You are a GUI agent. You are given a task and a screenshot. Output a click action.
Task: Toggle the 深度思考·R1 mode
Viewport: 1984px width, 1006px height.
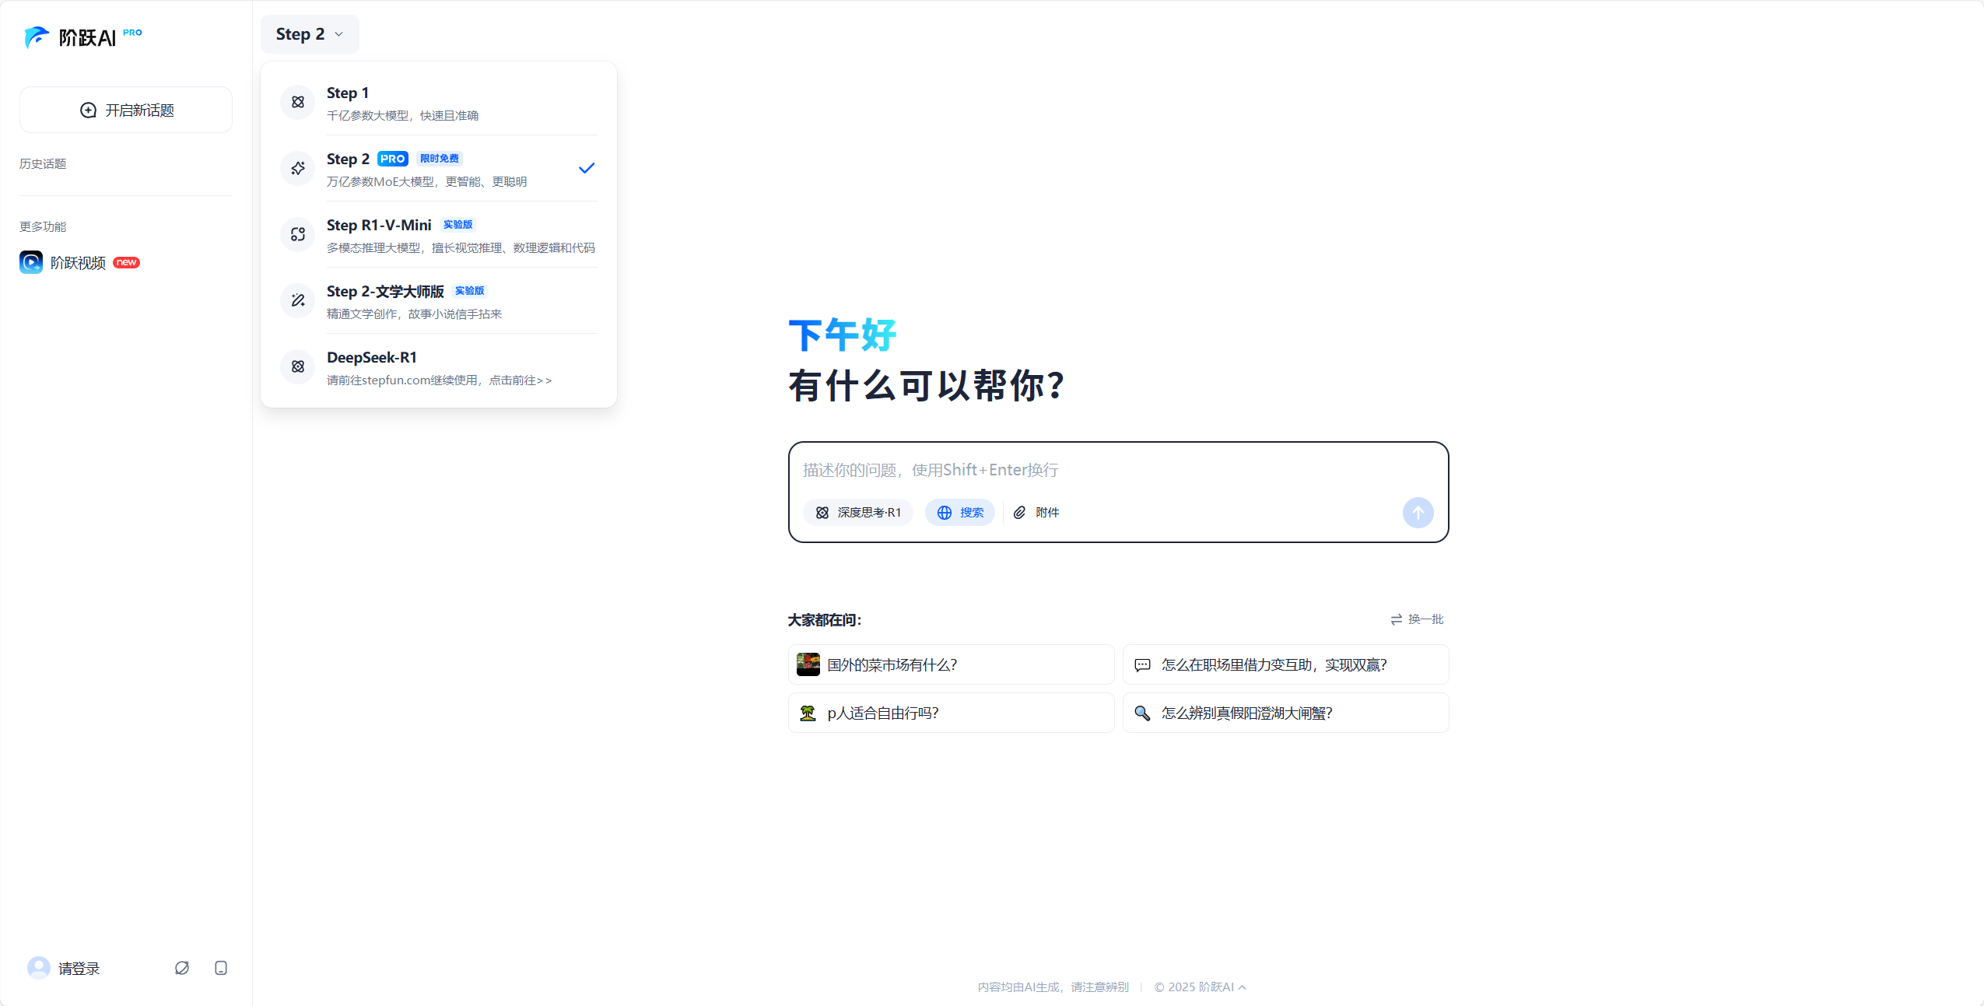coord(858,513)
